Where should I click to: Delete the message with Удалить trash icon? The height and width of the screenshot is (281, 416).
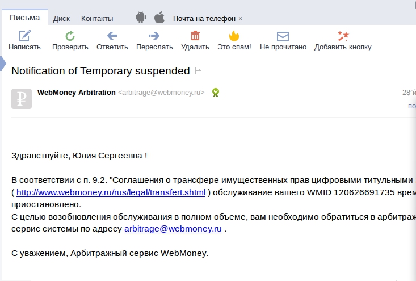click(x=195, y=36)
